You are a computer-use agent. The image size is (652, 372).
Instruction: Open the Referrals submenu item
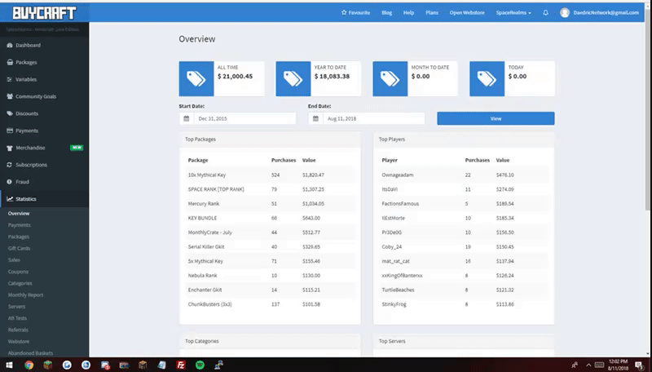[18, 330]
